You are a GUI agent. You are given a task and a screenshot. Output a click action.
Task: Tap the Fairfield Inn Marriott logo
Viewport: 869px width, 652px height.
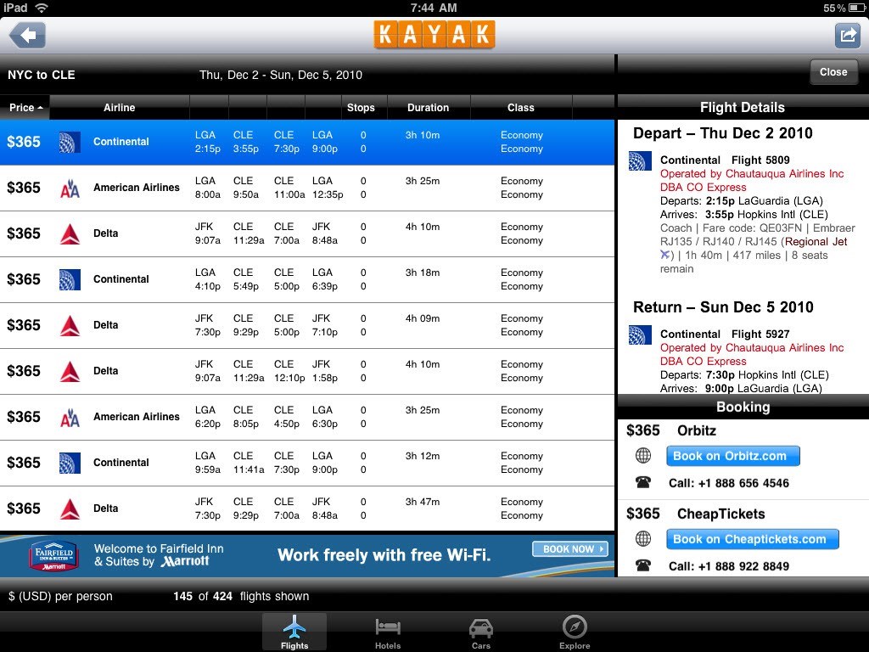click(x=53, y=555)
